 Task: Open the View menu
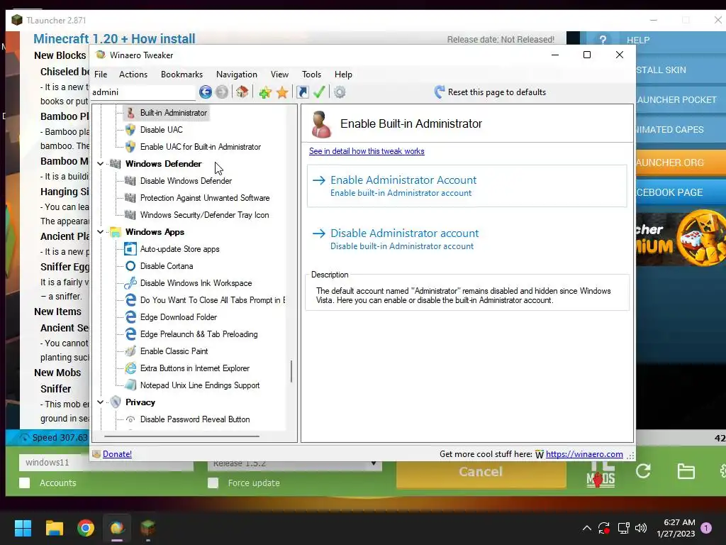279,74
